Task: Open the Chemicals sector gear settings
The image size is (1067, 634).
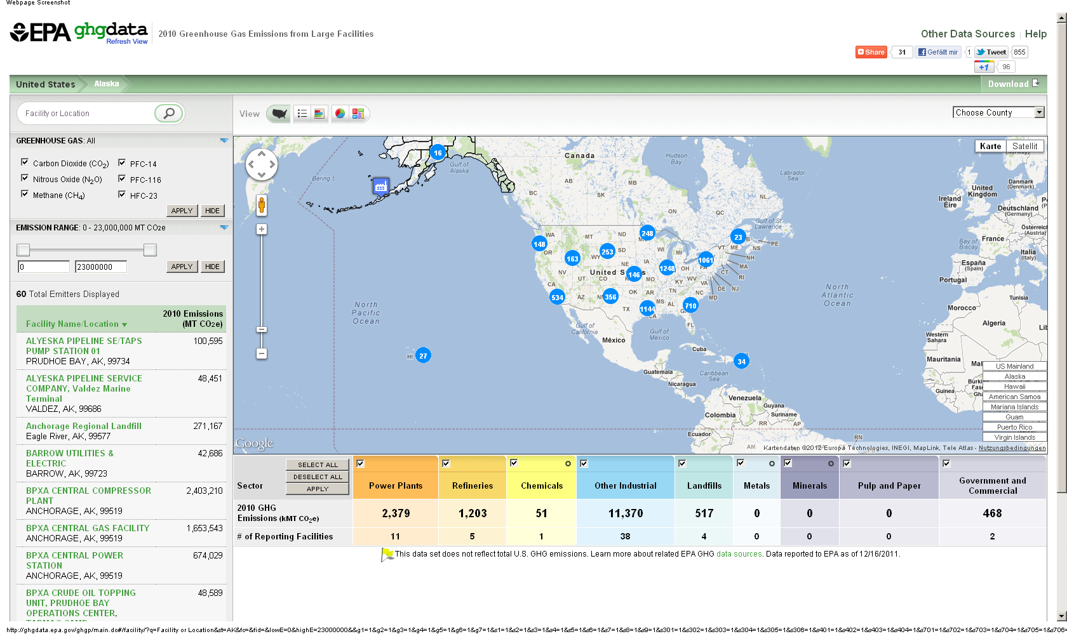Action: (568, 464)
